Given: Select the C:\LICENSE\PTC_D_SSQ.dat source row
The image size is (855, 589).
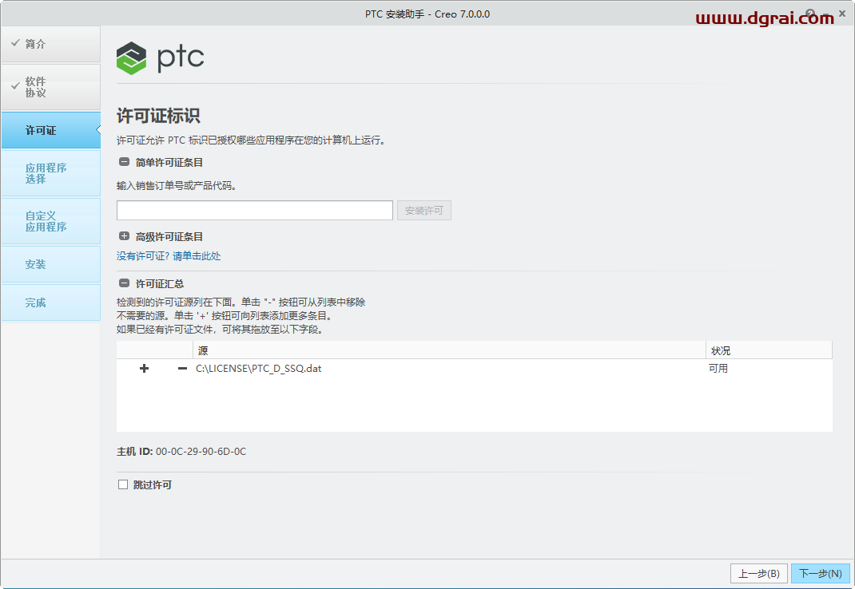Looking at the screenshot, I should coord(475,369).
